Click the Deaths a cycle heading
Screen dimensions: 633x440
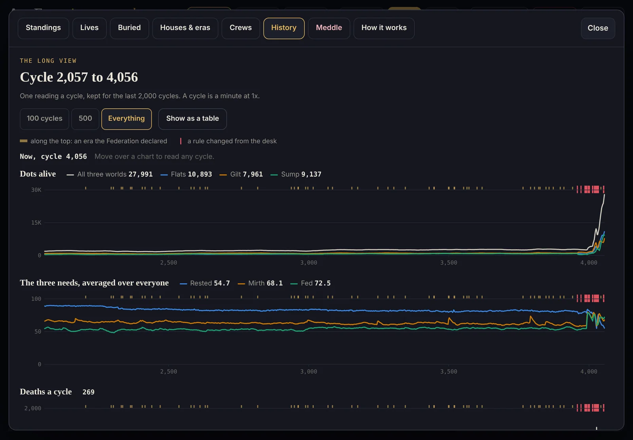coord(46,392)
